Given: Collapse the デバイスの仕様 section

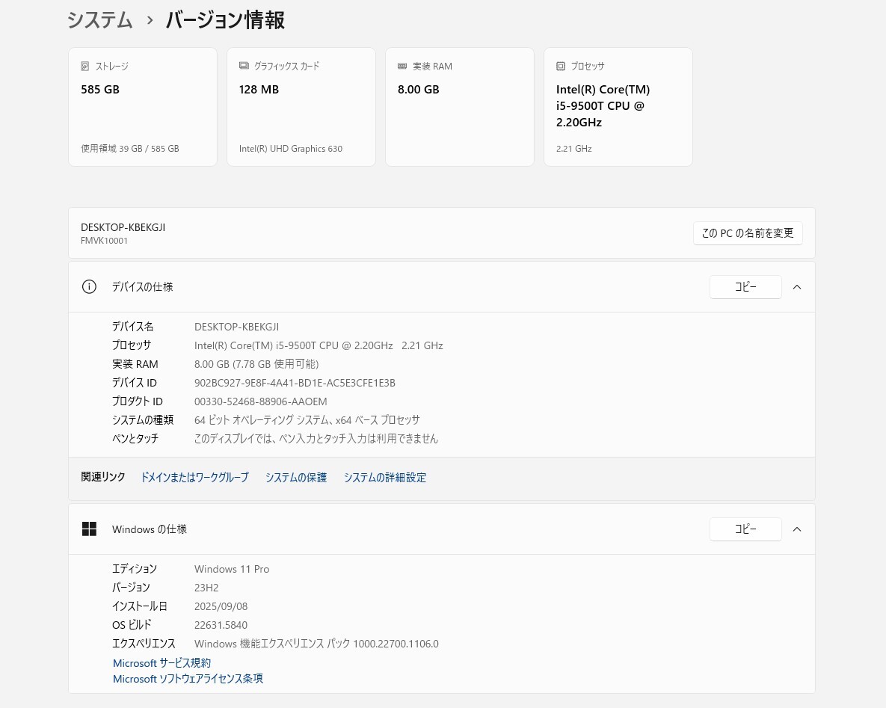Looking at the screenshot, I should pyautogui.click(x=797, y=286).
